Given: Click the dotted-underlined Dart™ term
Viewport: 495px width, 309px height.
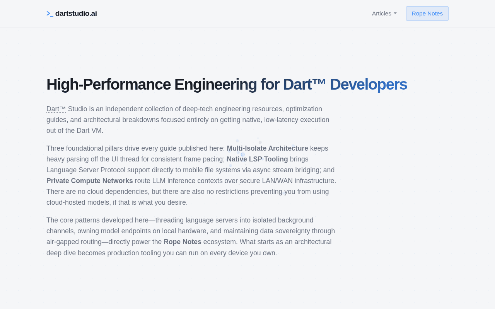Looking at the screenshot, I should (x=56, y=109).
